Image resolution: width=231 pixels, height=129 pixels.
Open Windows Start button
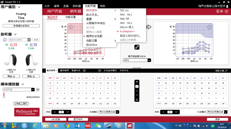point(4,126)
